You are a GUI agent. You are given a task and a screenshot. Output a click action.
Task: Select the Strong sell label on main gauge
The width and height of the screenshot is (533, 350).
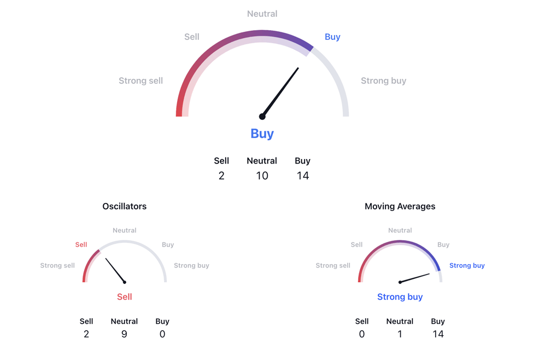coord(140,81)
